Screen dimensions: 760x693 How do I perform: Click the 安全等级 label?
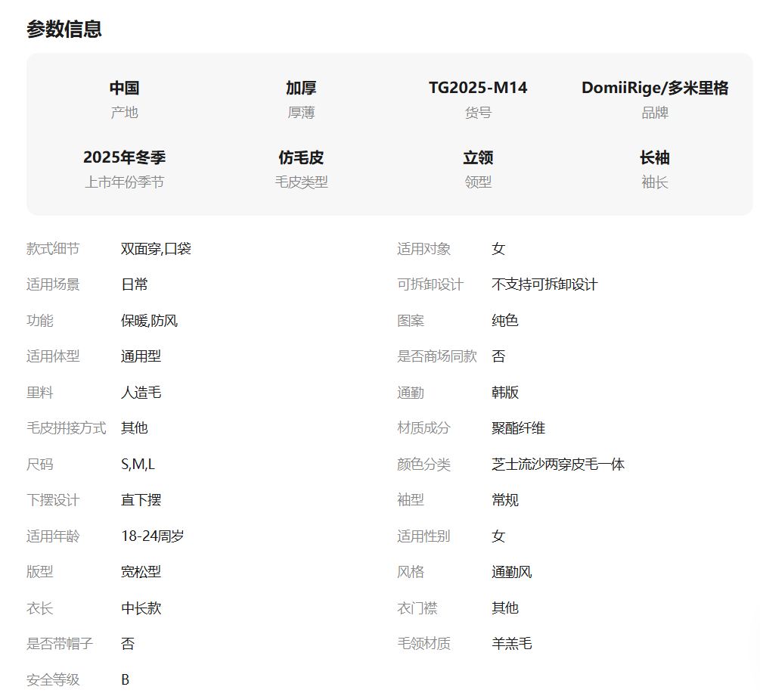[x=53, y=680]
